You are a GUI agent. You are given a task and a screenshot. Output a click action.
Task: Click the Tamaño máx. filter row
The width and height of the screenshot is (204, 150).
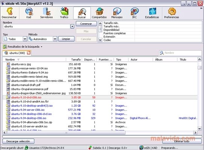(x=152, y=26)
